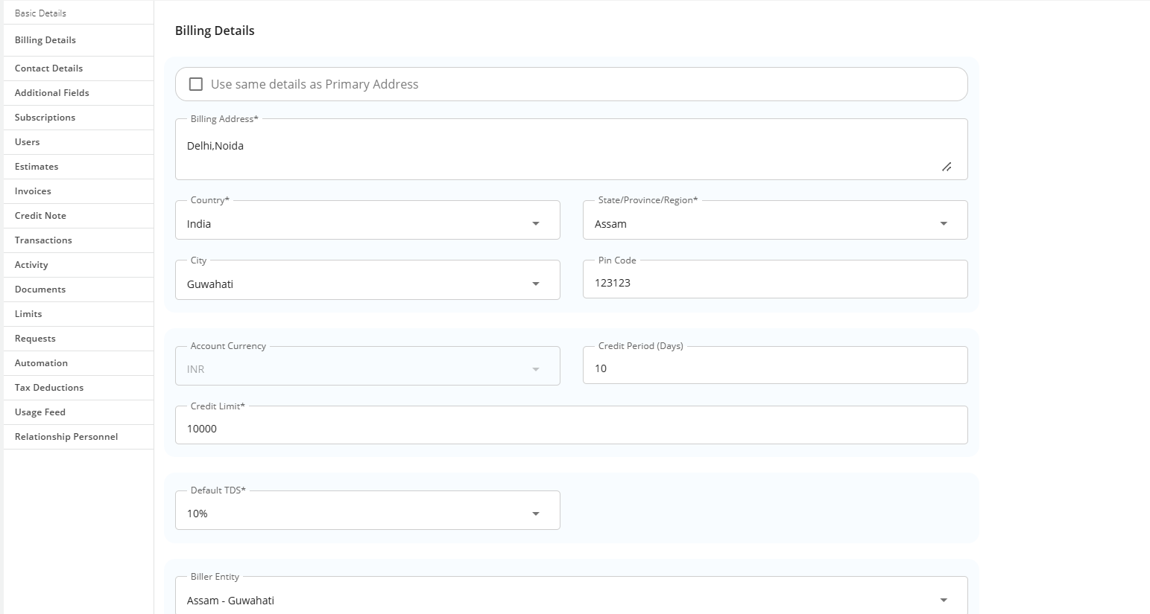Image resolution: width=1150 pixels, height=614 pixels.
Task: Focus the Credit Period (Days) field
Action: 774,368
